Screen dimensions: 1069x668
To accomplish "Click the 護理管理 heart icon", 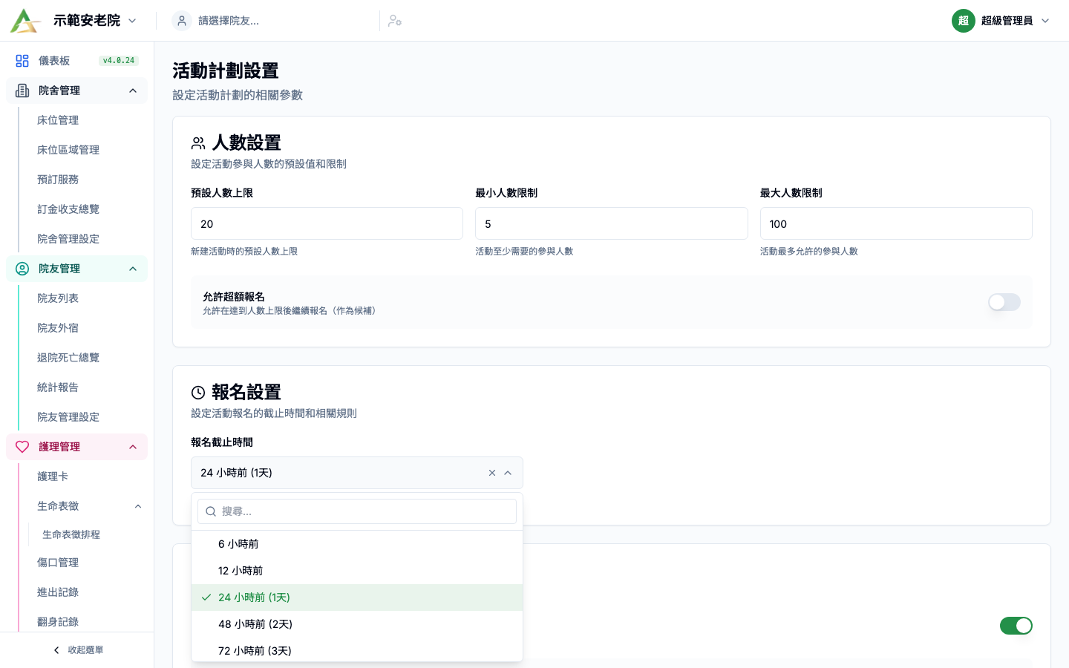I will pyautogui.click(x=22, y=447).
